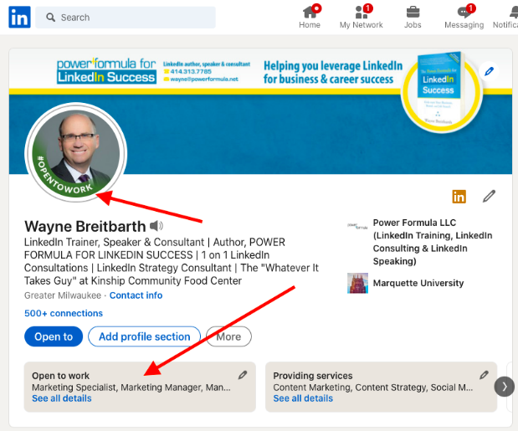The image size is (518, 431).
Task: Click the pencil icon to edit profile intro
Action: tap(489, 197)
